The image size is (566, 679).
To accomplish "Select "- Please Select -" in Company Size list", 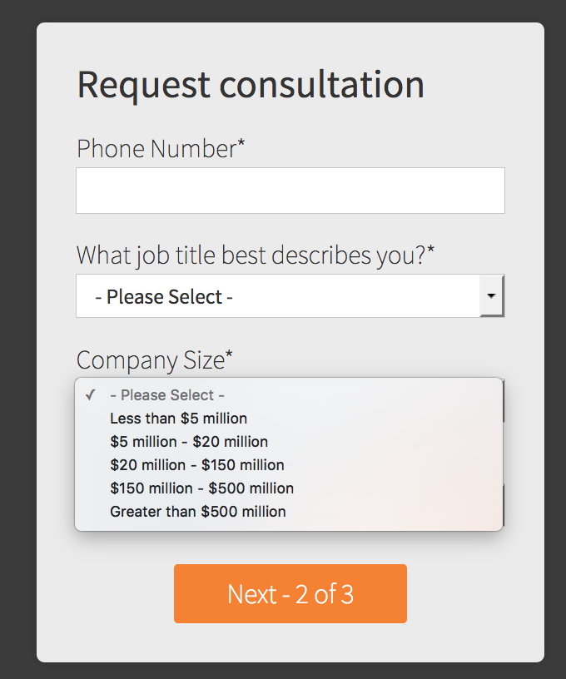I will pos(167,395).
